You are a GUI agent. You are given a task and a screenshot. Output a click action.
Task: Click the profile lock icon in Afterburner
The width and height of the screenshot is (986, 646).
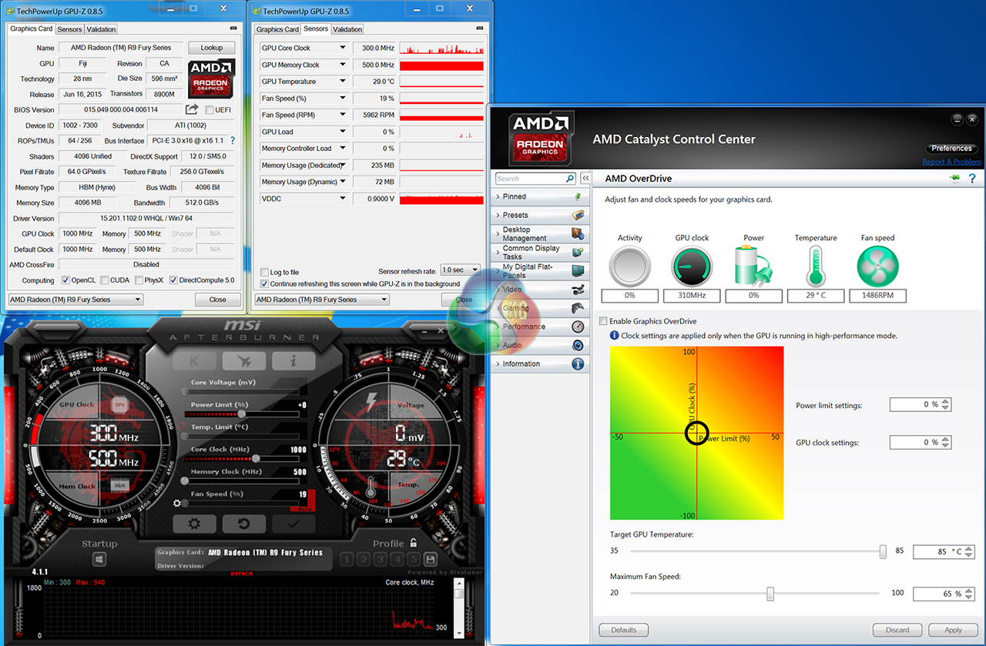tap(414, 543)
